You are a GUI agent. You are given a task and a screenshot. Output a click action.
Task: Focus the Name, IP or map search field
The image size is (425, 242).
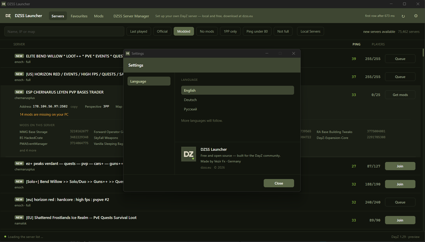point(64,31)
